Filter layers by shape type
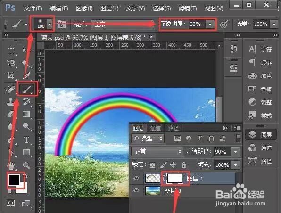281x213 pixels. click(211, 138)
